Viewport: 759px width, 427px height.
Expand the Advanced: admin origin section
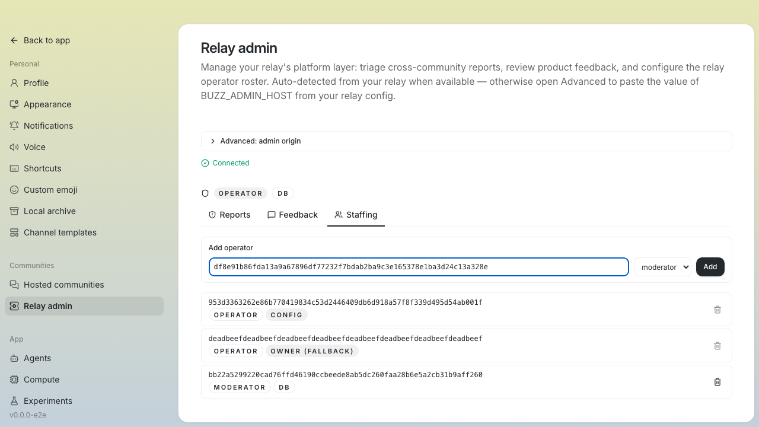[x=467, y=141]
